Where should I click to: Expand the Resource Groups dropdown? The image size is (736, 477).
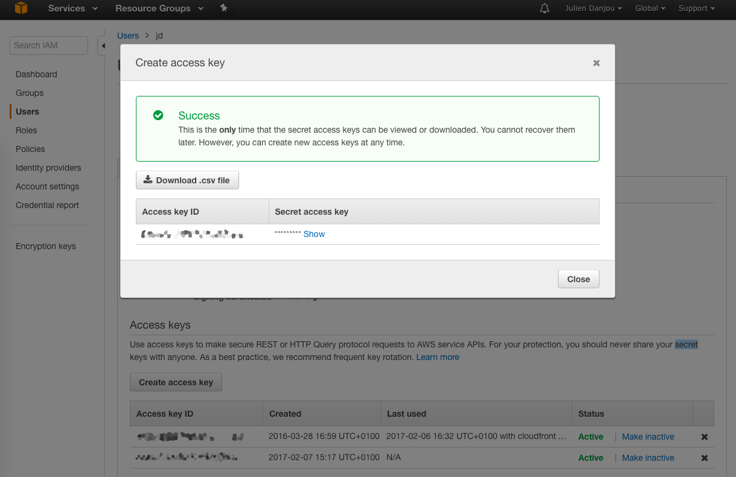pos(159,8)
